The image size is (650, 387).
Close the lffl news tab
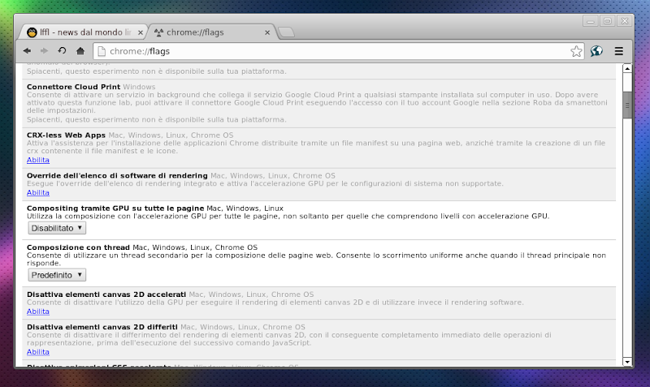point(140,32)
